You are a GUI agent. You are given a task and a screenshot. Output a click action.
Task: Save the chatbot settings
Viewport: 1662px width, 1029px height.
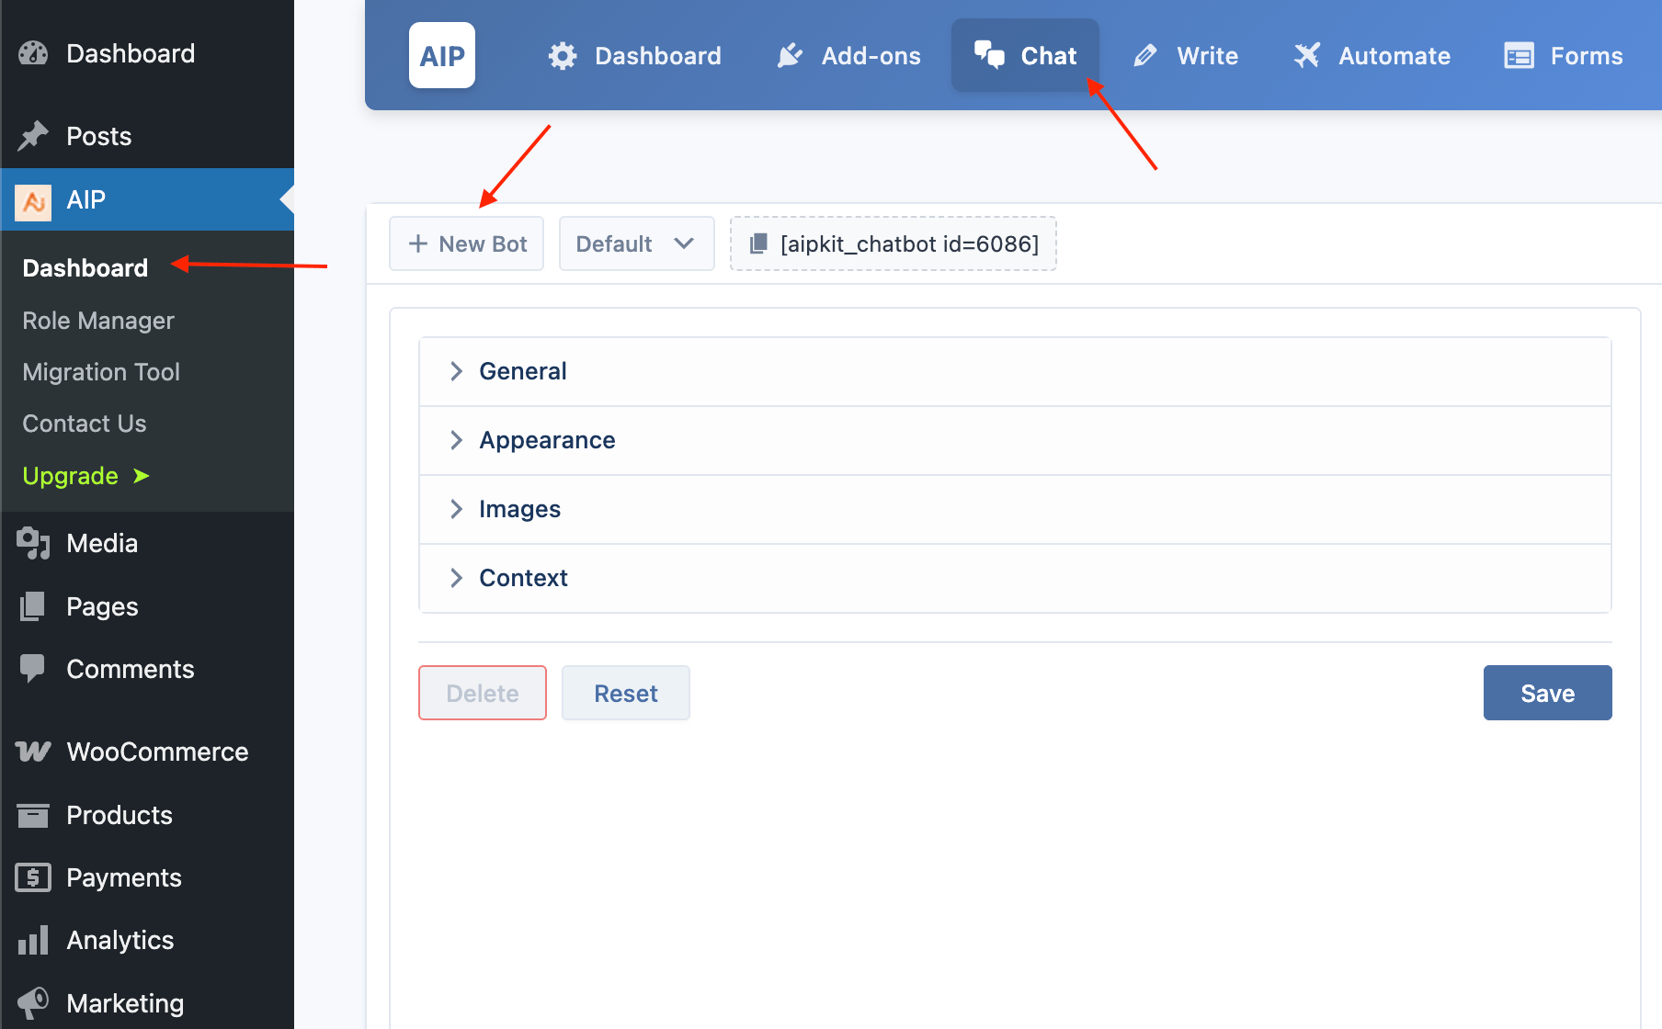[1547, 693]
